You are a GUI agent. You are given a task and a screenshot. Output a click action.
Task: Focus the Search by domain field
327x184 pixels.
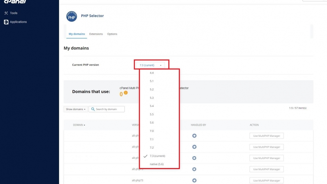pyautogui.click(x=107, y=109)
